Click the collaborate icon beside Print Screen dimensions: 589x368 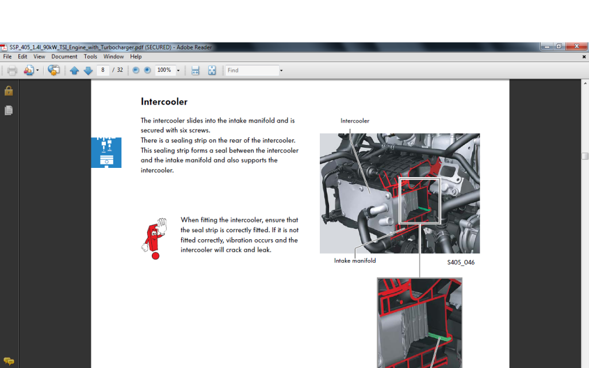28,70
